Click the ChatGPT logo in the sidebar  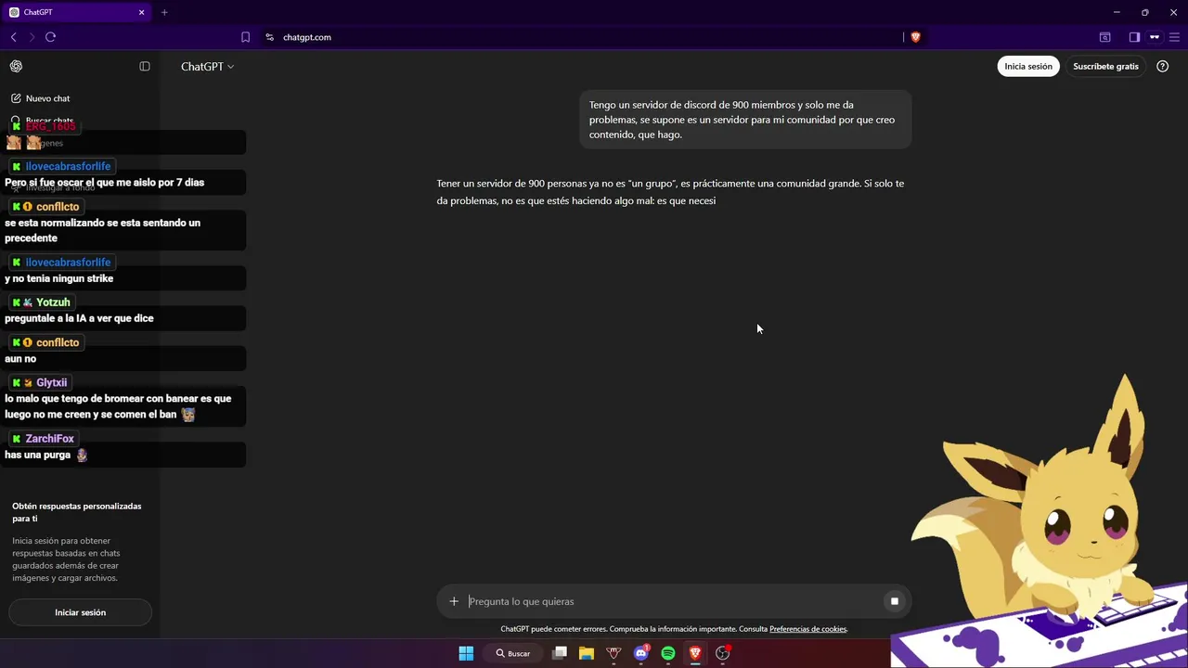(x=16, y=66)
